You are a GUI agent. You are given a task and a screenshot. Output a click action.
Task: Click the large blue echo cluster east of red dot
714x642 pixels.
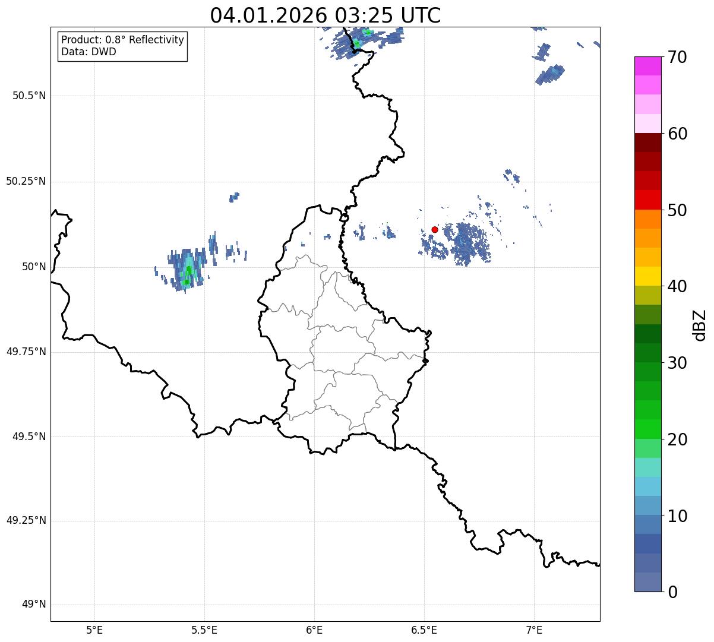click(x=468, y=243)
